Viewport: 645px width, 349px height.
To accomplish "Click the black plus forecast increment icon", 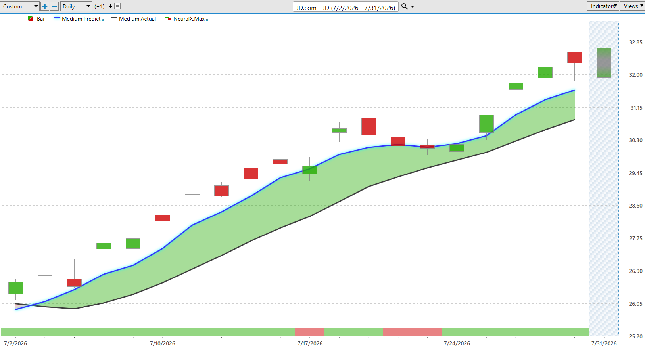I will (110, 6).
